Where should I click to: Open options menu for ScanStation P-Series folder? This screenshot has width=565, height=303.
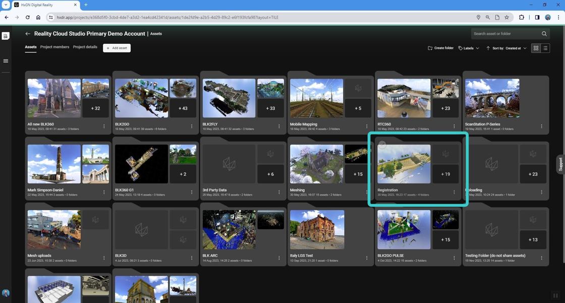(542, 127)
